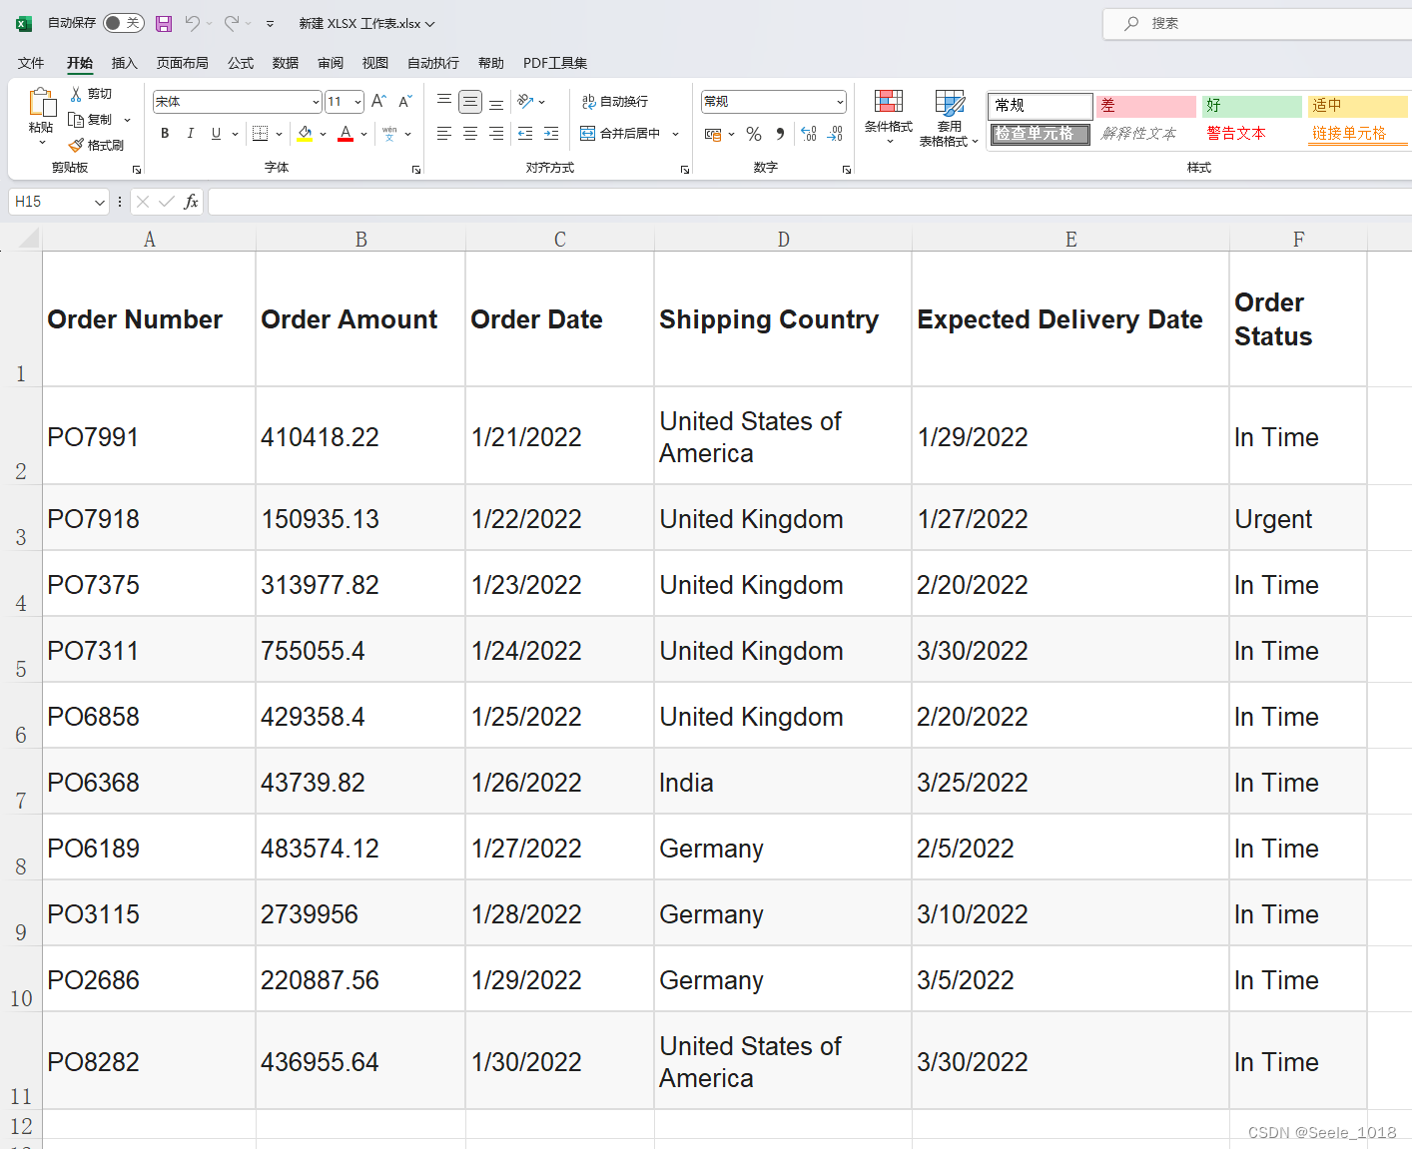Apply the Linked Cell (链接单元格) style
1412x1149 pixels.
tap(1358, 134)
